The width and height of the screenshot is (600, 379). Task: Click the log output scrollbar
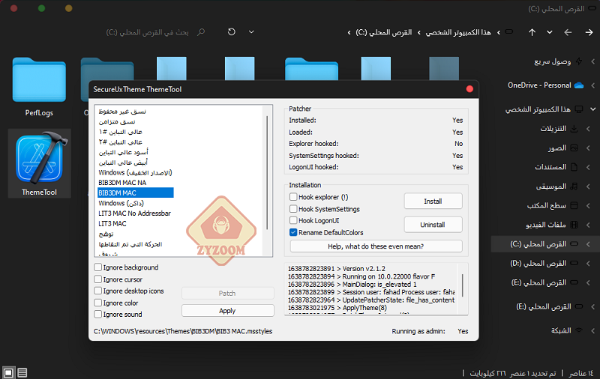tap(463, 285)
